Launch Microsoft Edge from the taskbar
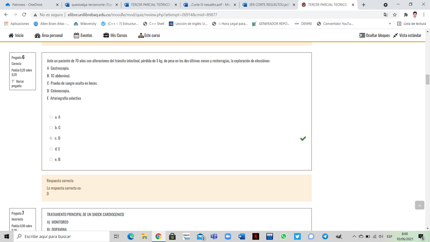 coord(130,236)
